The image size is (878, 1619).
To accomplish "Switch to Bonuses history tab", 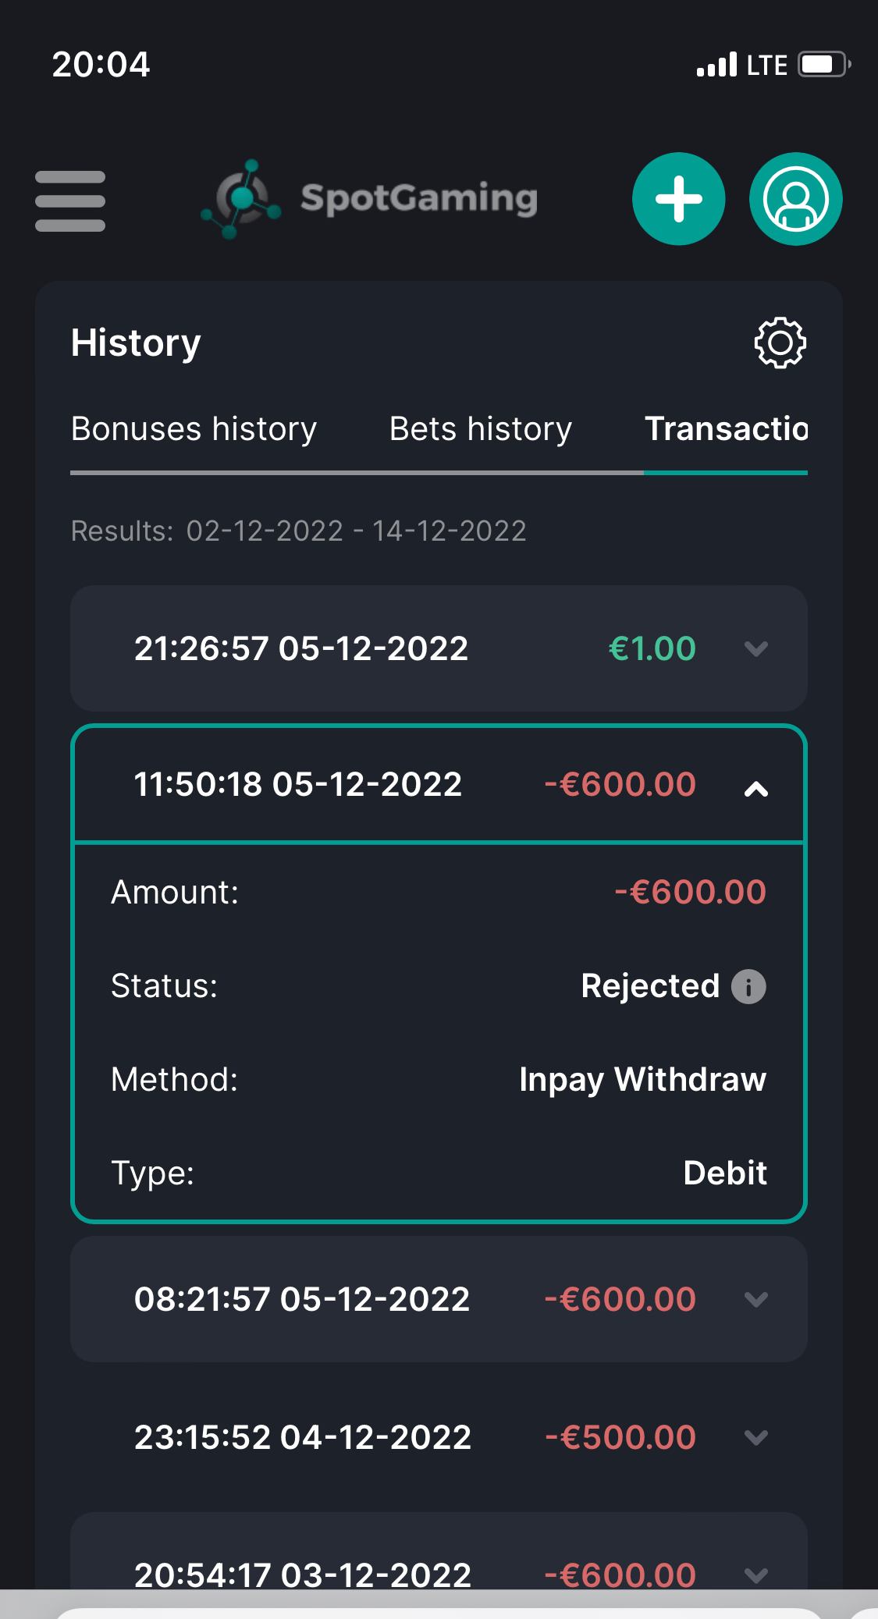I will tap(194, 429).
